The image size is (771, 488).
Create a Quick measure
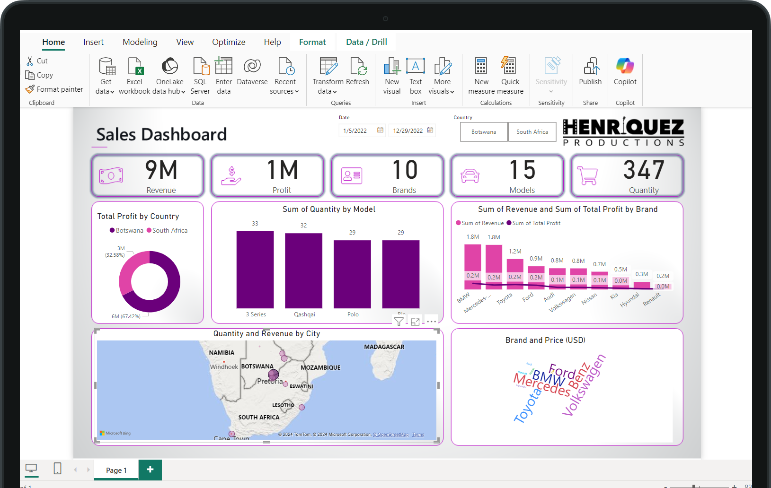click(x=509, y=66)
